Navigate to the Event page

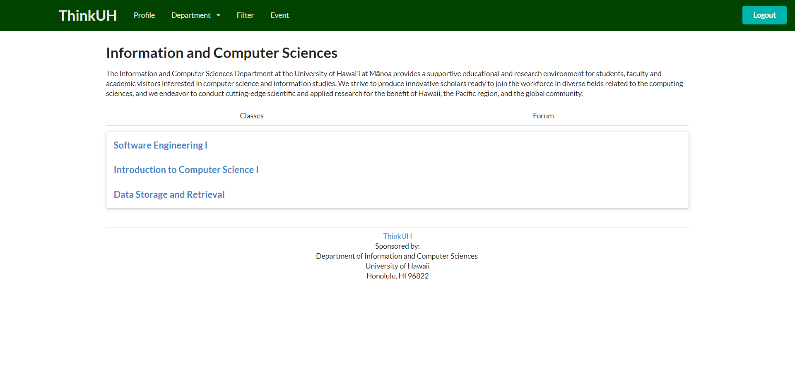[x=279, y=15]
